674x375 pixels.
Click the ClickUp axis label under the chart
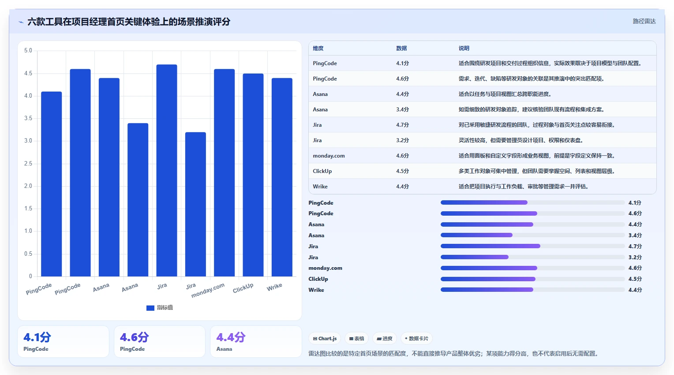[243, 288]
